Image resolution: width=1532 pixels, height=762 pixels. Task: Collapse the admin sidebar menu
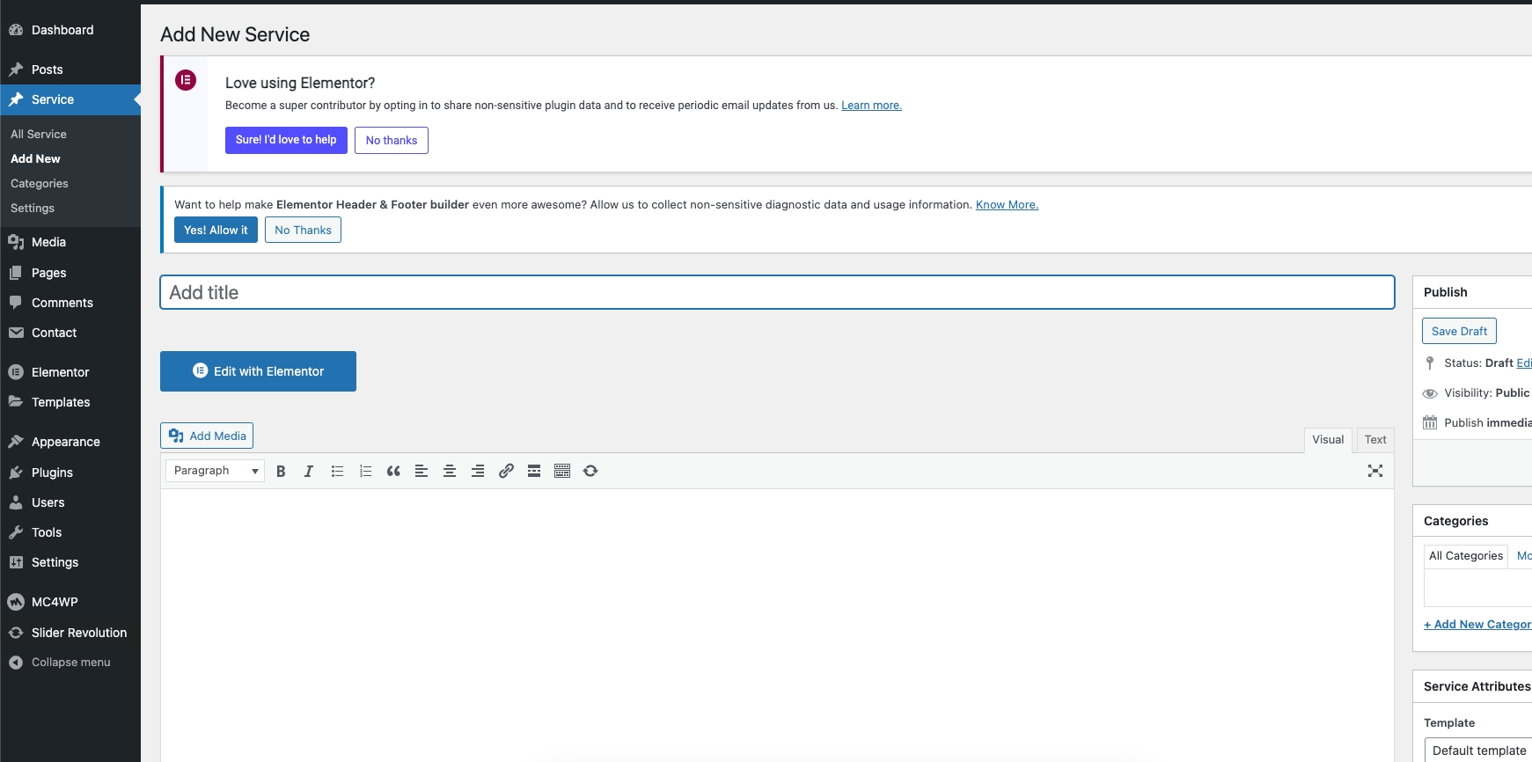tap(70, 663)
